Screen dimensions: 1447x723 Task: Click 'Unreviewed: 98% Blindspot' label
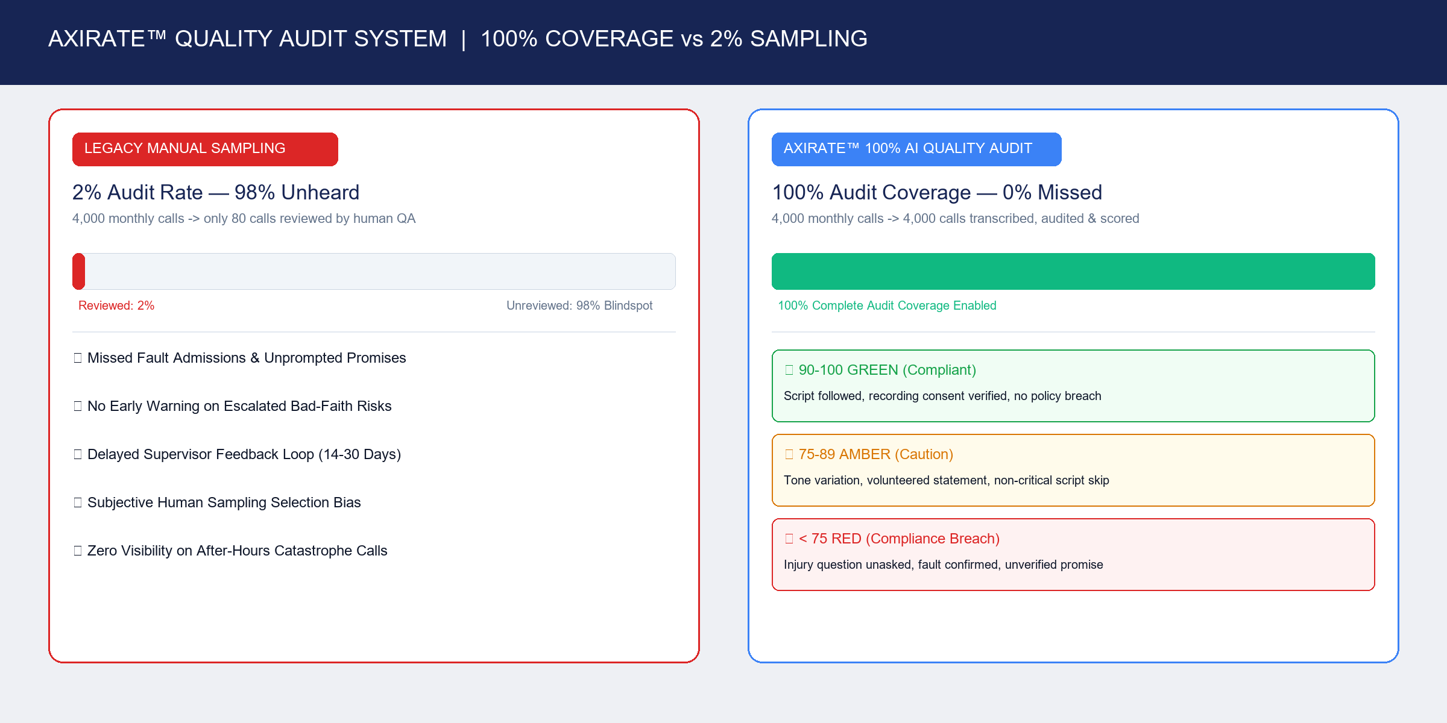click(x=579, y=305)
